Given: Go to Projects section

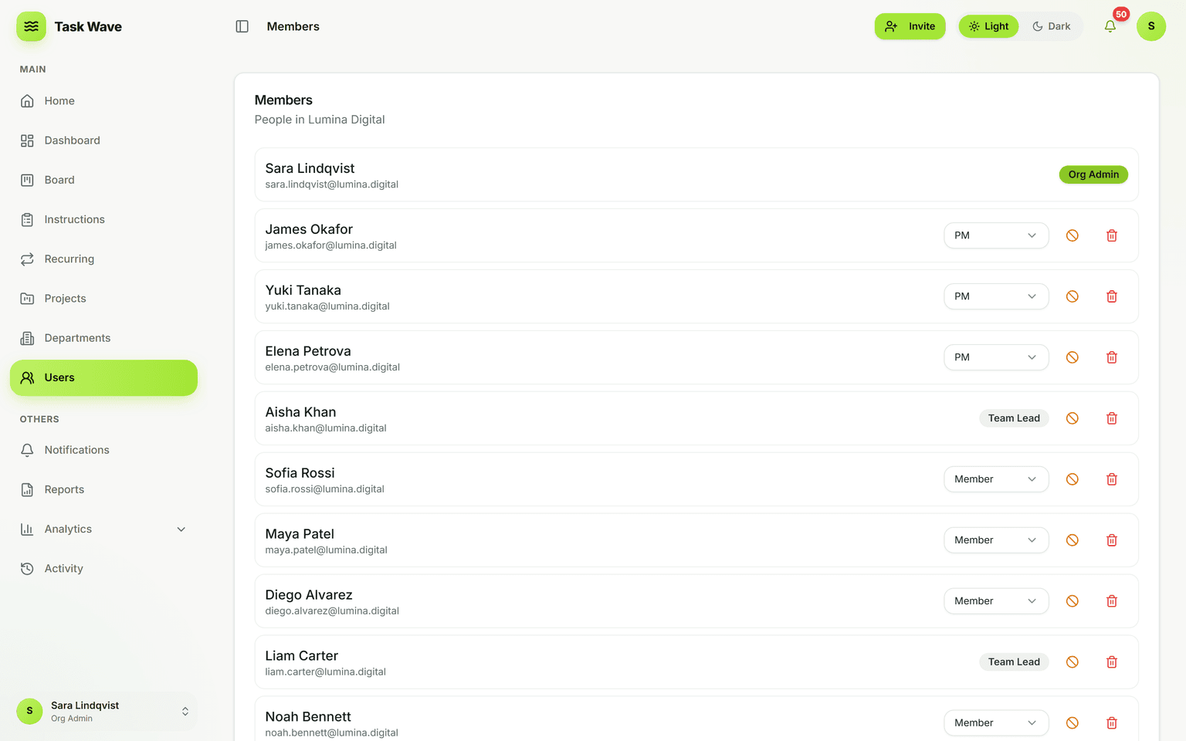Looking at the screenshot, I should point(103,299).
